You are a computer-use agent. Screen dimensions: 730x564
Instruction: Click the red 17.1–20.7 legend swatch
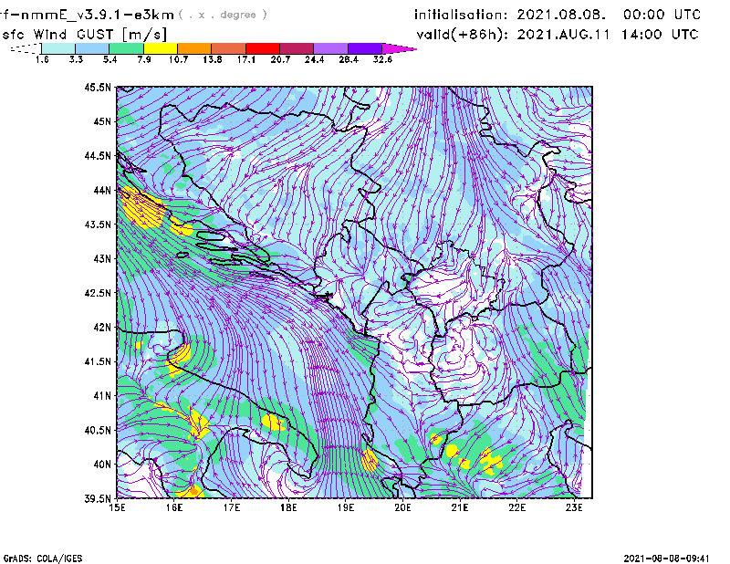pos(263,48)
